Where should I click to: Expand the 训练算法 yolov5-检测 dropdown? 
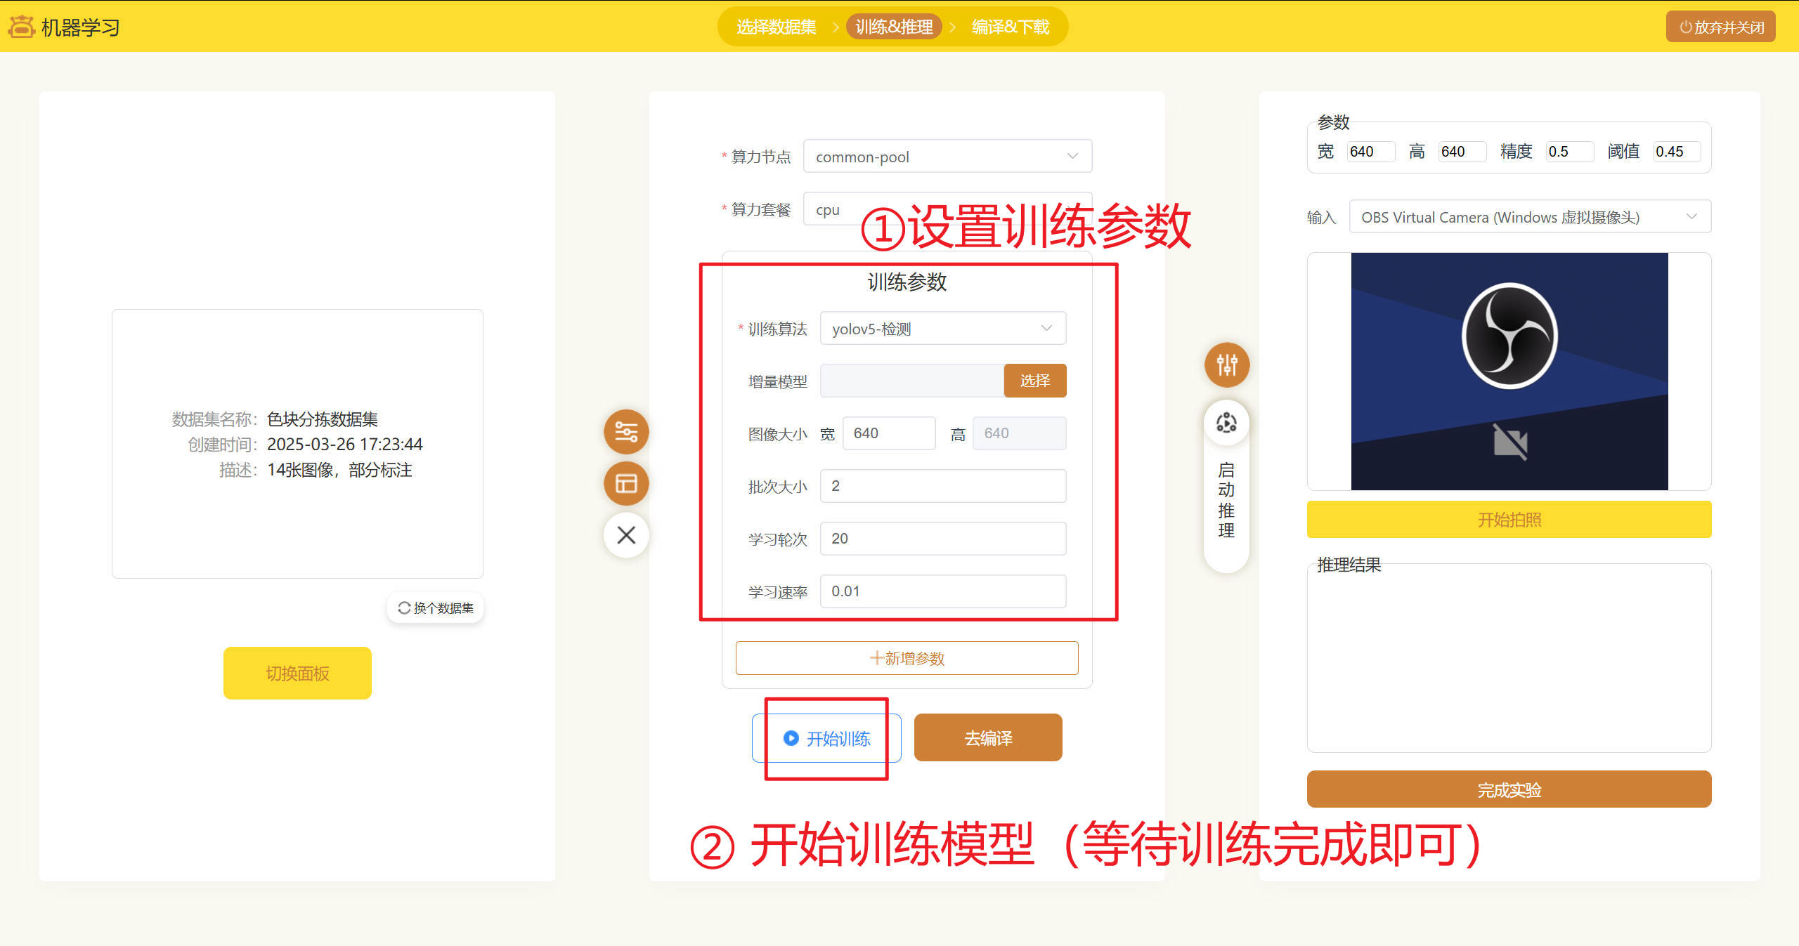(942, 329)
